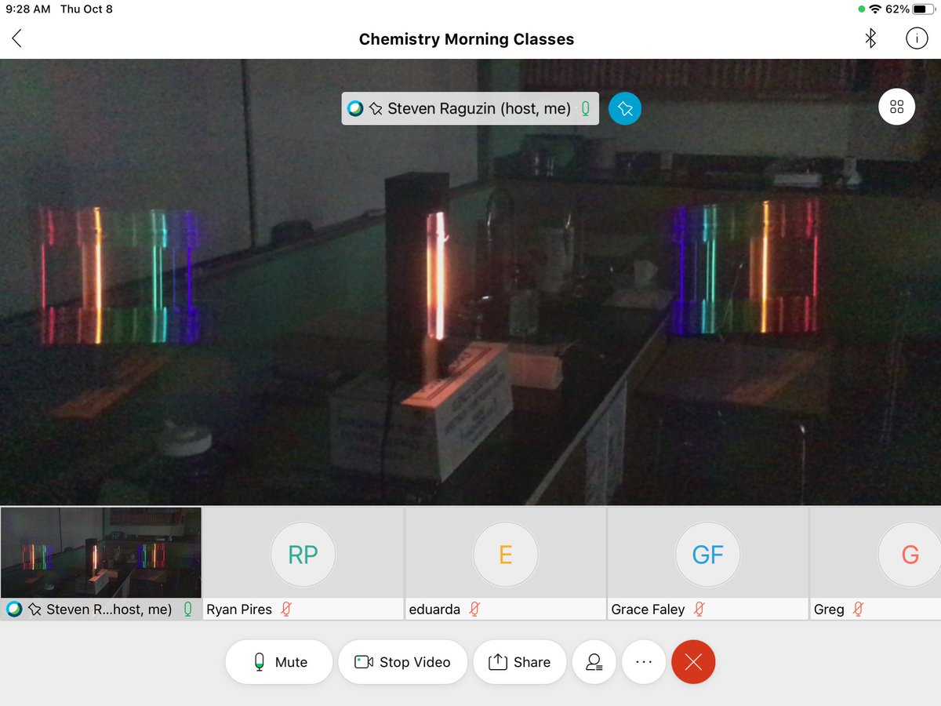Select Ryan Pires participant tile
Viewport: 941px width, 706px height.
[303, 563]
